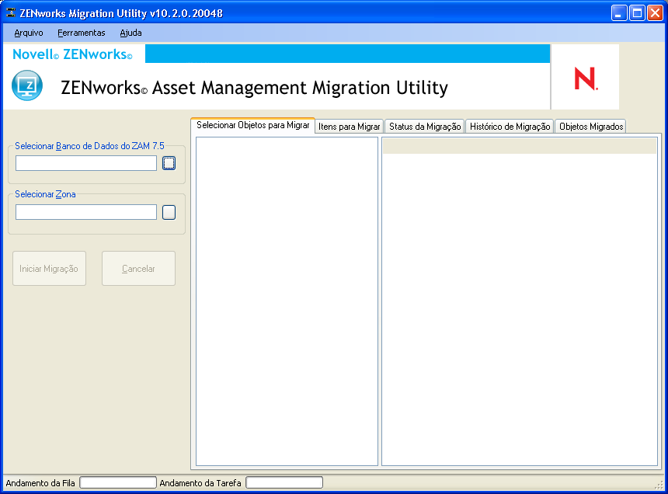
Task: Open the Ferramentas menu
Action: (x=82, y=33)
